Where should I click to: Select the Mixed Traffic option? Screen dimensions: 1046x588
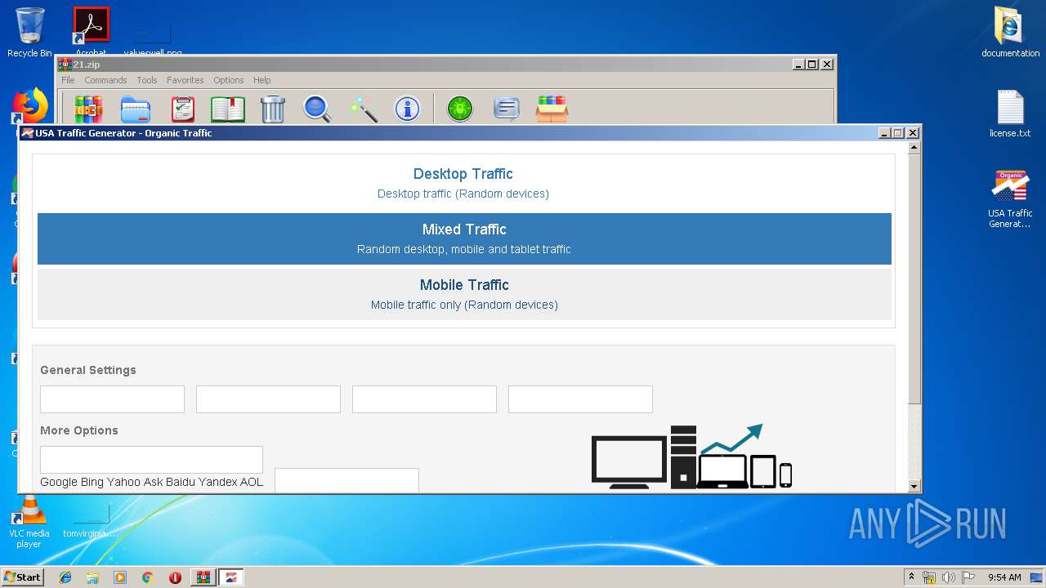(x=464, y=238)
